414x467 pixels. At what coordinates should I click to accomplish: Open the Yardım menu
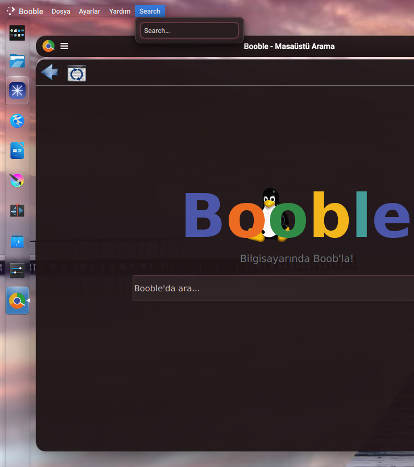(120, 11)
